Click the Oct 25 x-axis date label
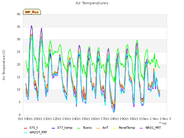The width and height of the screenshot is (184, 138). click(x=80, y=119)
